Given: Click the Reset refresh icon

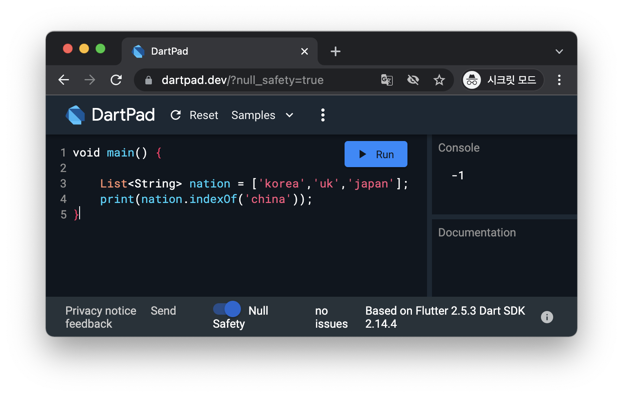Looking at the screenshot, I should click(x=176, y=115).
